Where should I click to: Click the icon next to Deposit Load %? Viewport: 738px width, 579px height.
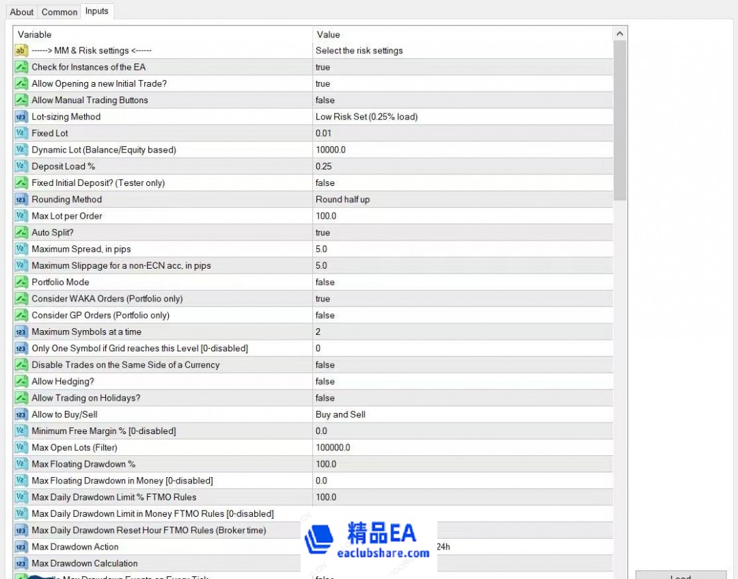click(x=21, y=167)
